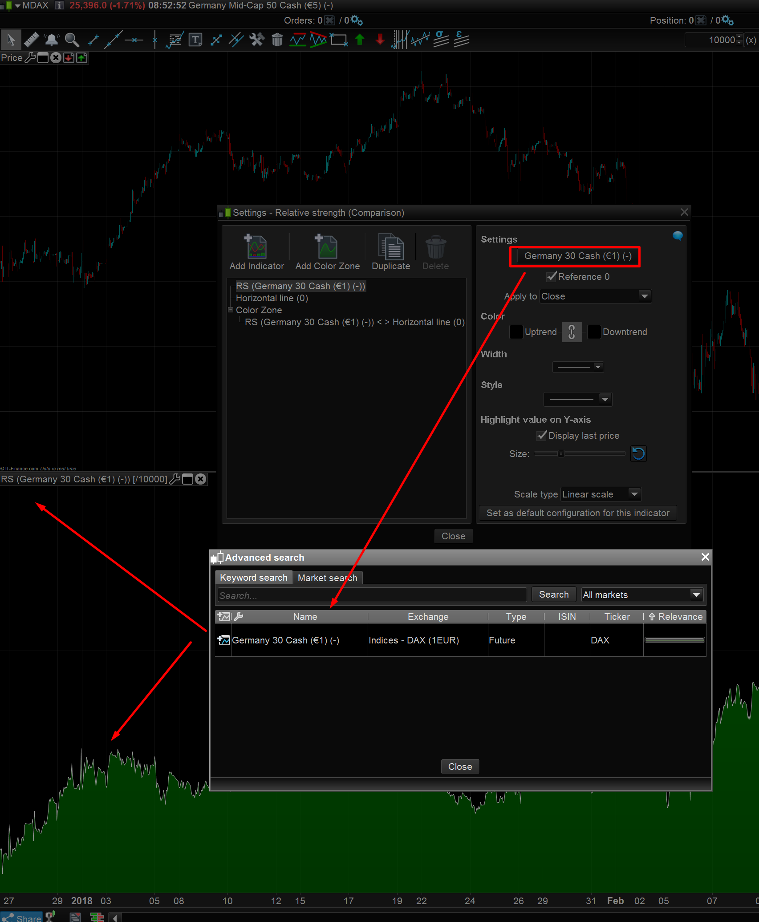The image size is (759, 922).
Task: Select the sigma standard deviation channel tool
Action: click(x=441, y=39)
